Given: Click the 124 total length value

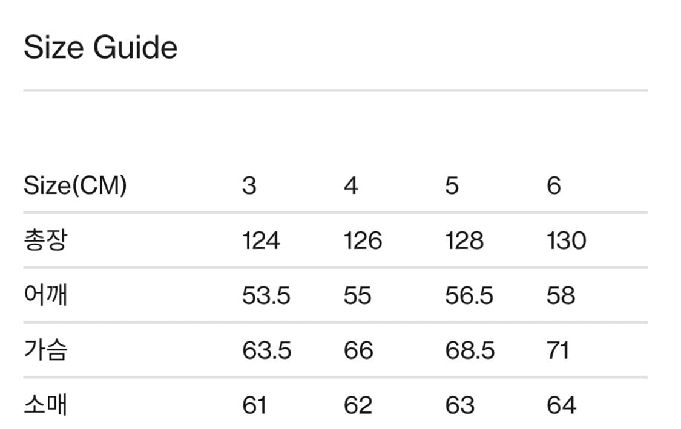Looking at the screenshot, I should pyautogui.click(x=261, y=240).
